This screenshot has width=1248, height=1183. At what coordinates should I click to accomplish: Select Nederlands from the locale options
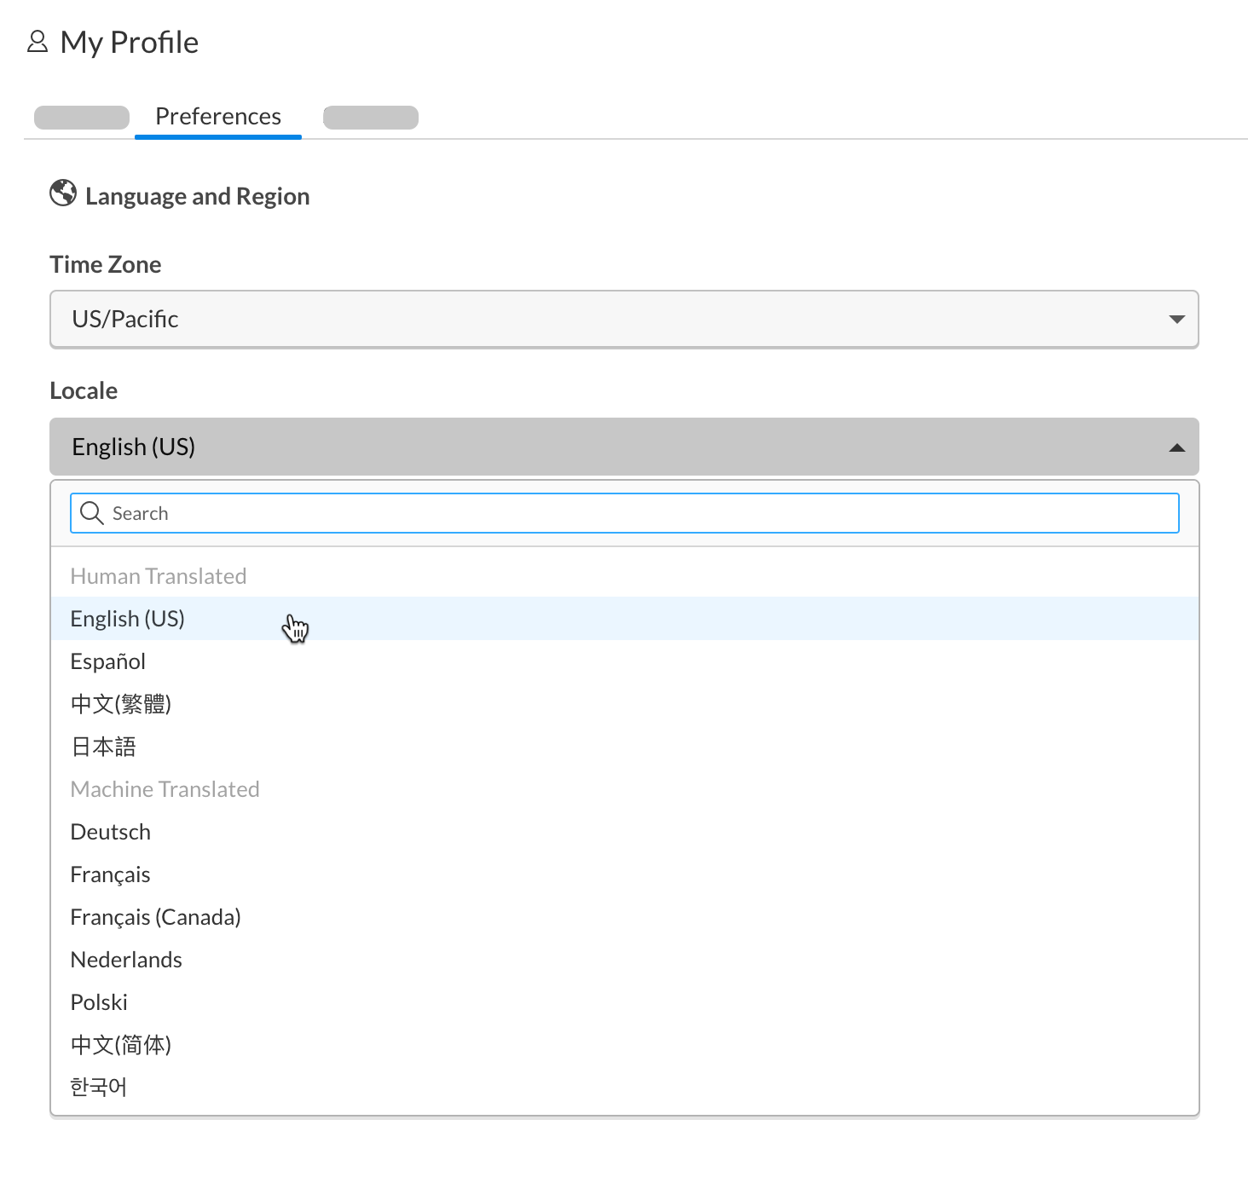tap(125, 960)
